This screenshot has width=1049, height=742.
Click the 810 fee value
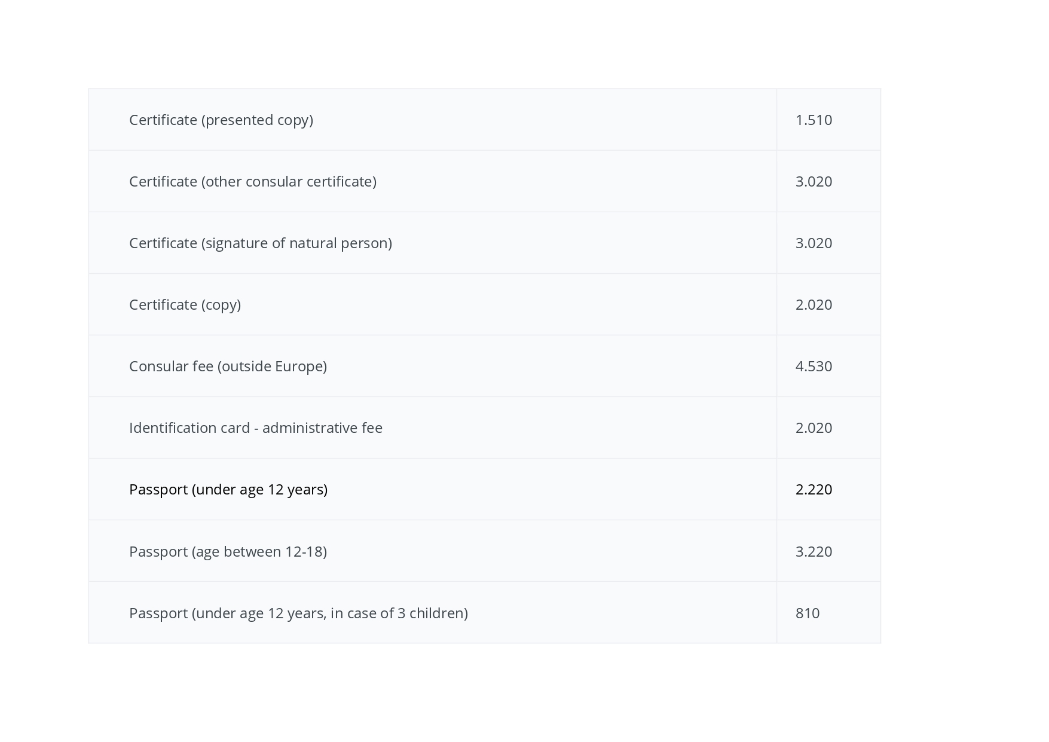pyautogui.click(x=808, y=613)
